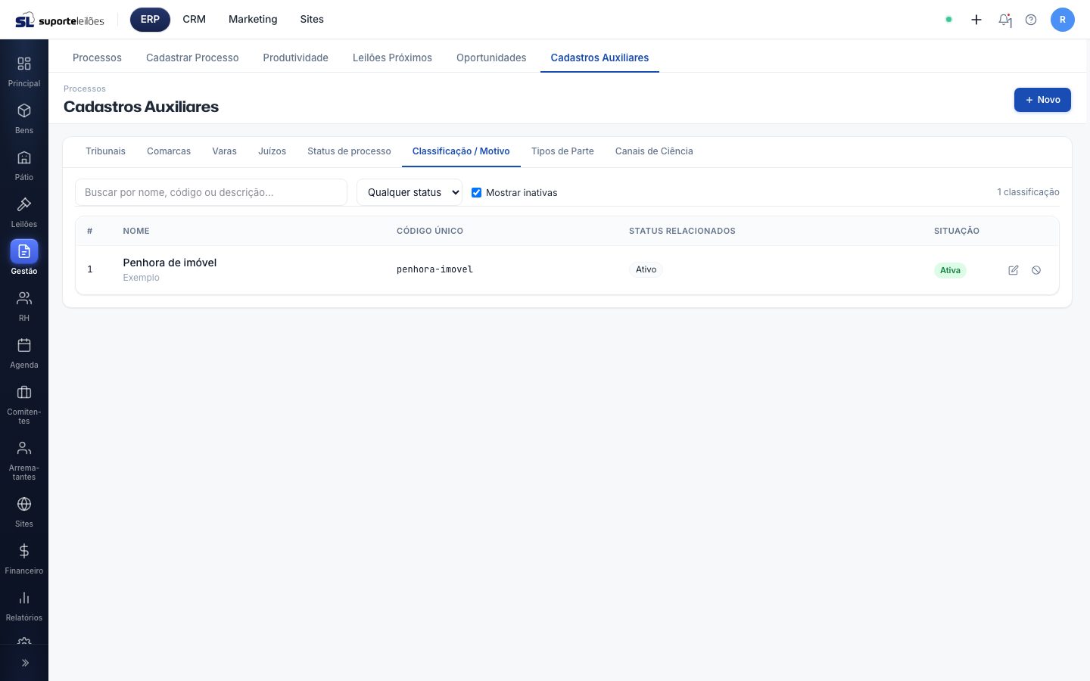Image resolution: width=1090 pixels, height=681 pixels.
Task: Focus the search by nome, código field
Action: [211, 192]
